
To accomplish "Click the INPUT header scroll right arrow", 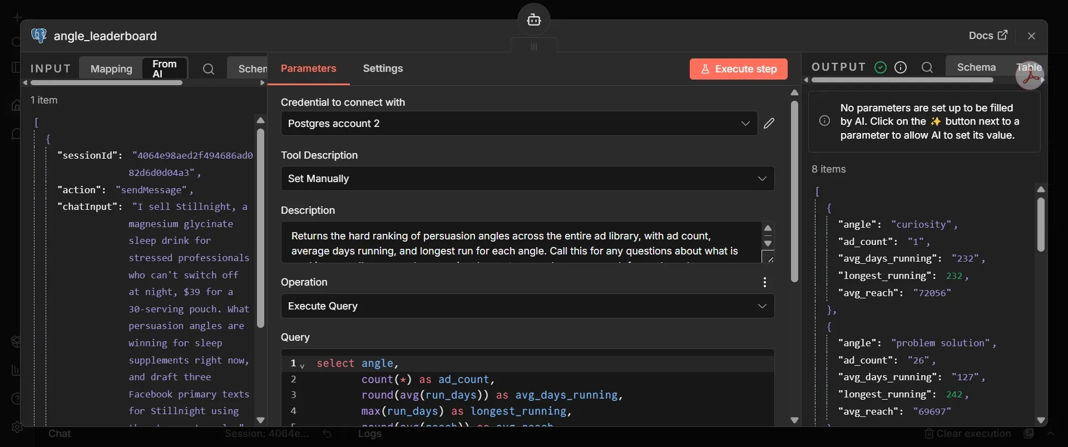I will pos(263,83).
